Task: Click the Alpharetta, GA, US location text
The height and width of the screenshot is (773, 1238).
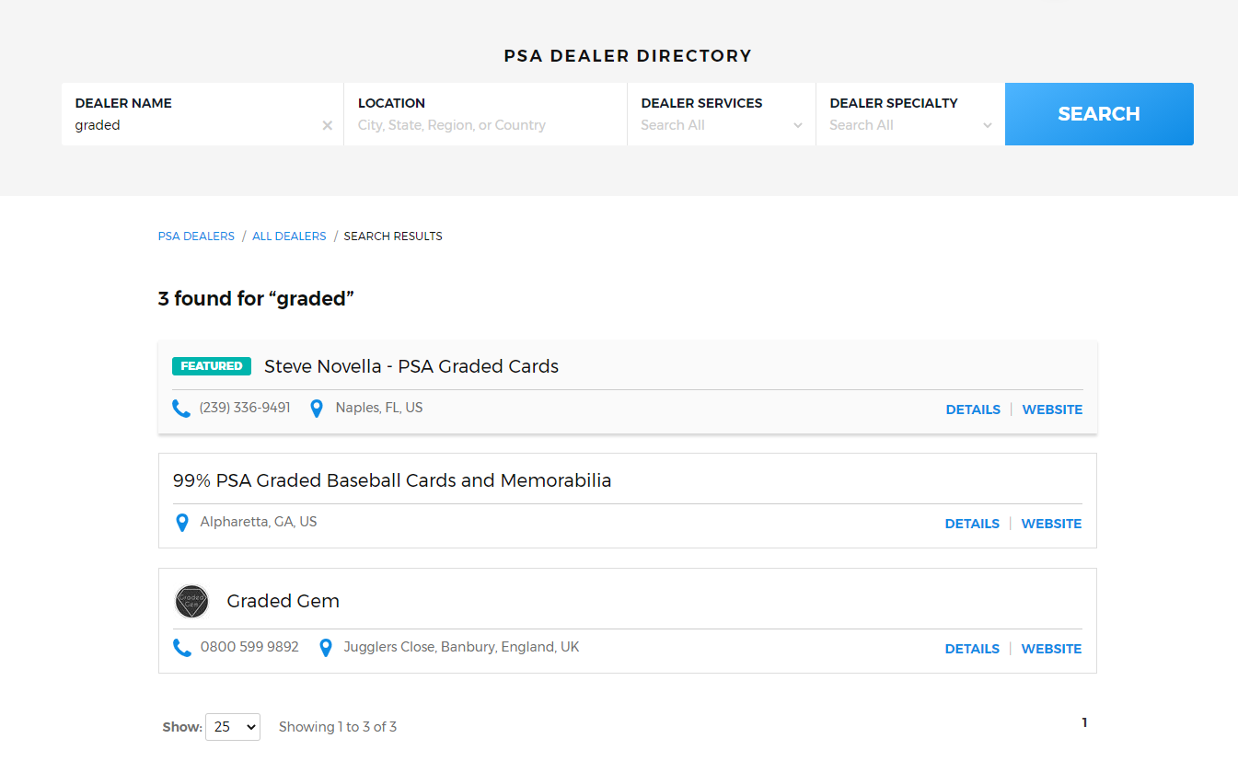Action: pos(259,522)
